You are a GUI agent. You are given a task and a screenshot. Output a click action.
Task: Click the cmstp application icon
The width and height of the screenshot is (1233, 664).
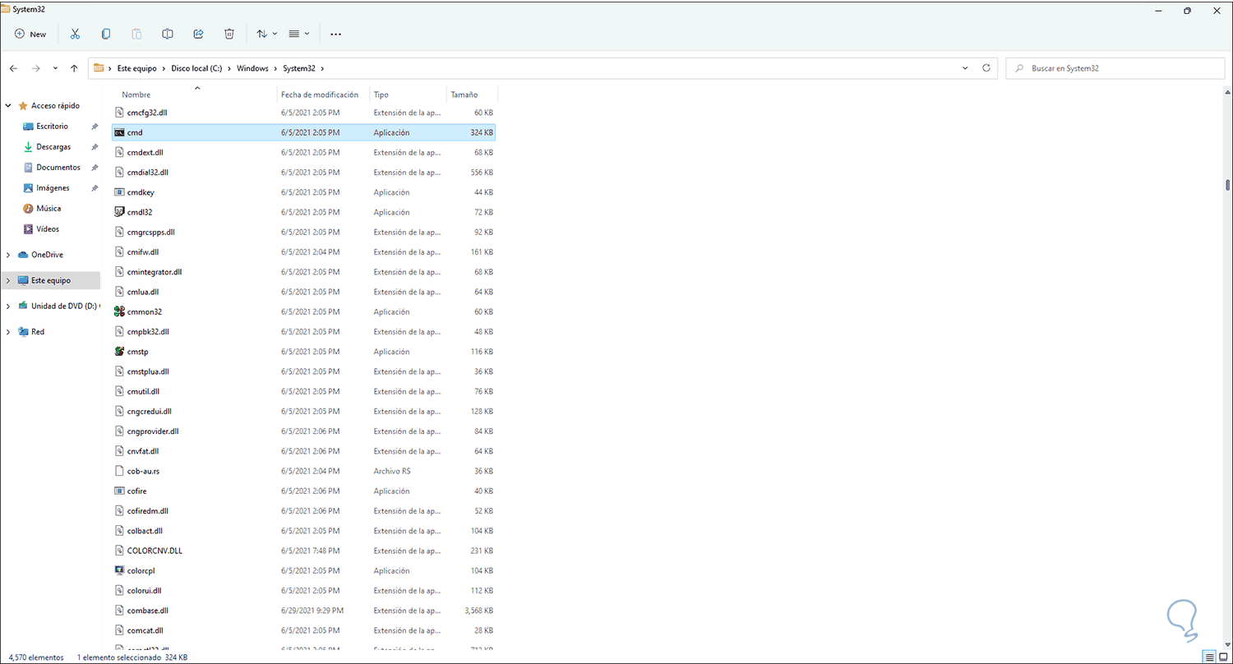[x=119, y=352]
